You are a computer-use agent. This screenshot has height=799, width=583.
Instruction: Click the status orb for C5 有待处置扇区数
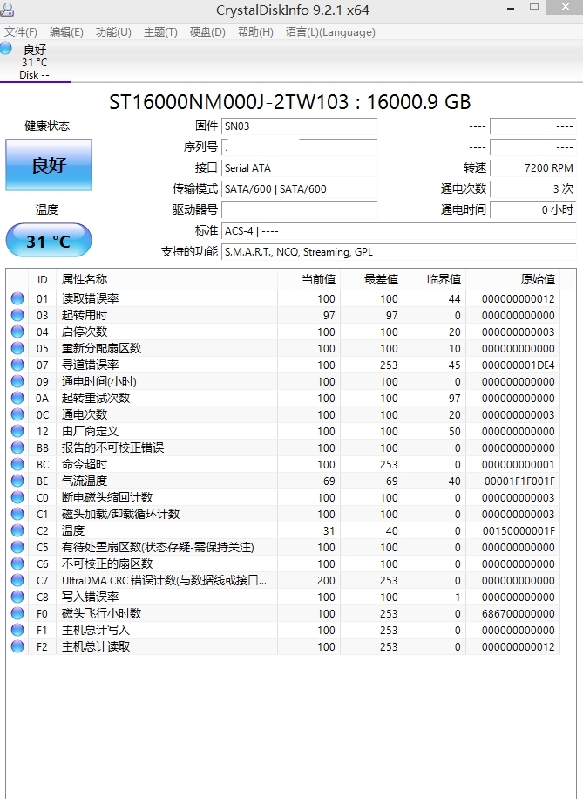pyautogui.click(x=17, y=547)
